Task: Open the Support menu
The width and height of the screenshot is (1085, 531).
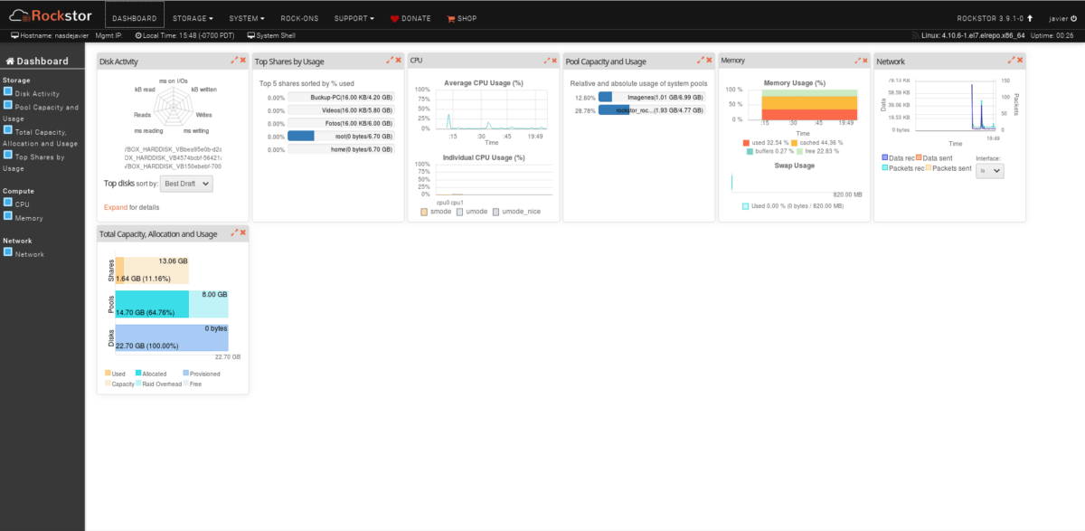Action: pyautogui.click(x=354, y=18)
